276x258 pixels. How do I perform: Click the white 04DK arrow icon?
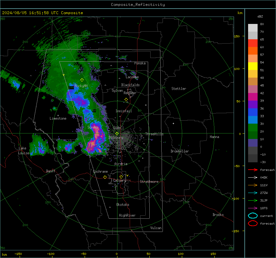253,177
